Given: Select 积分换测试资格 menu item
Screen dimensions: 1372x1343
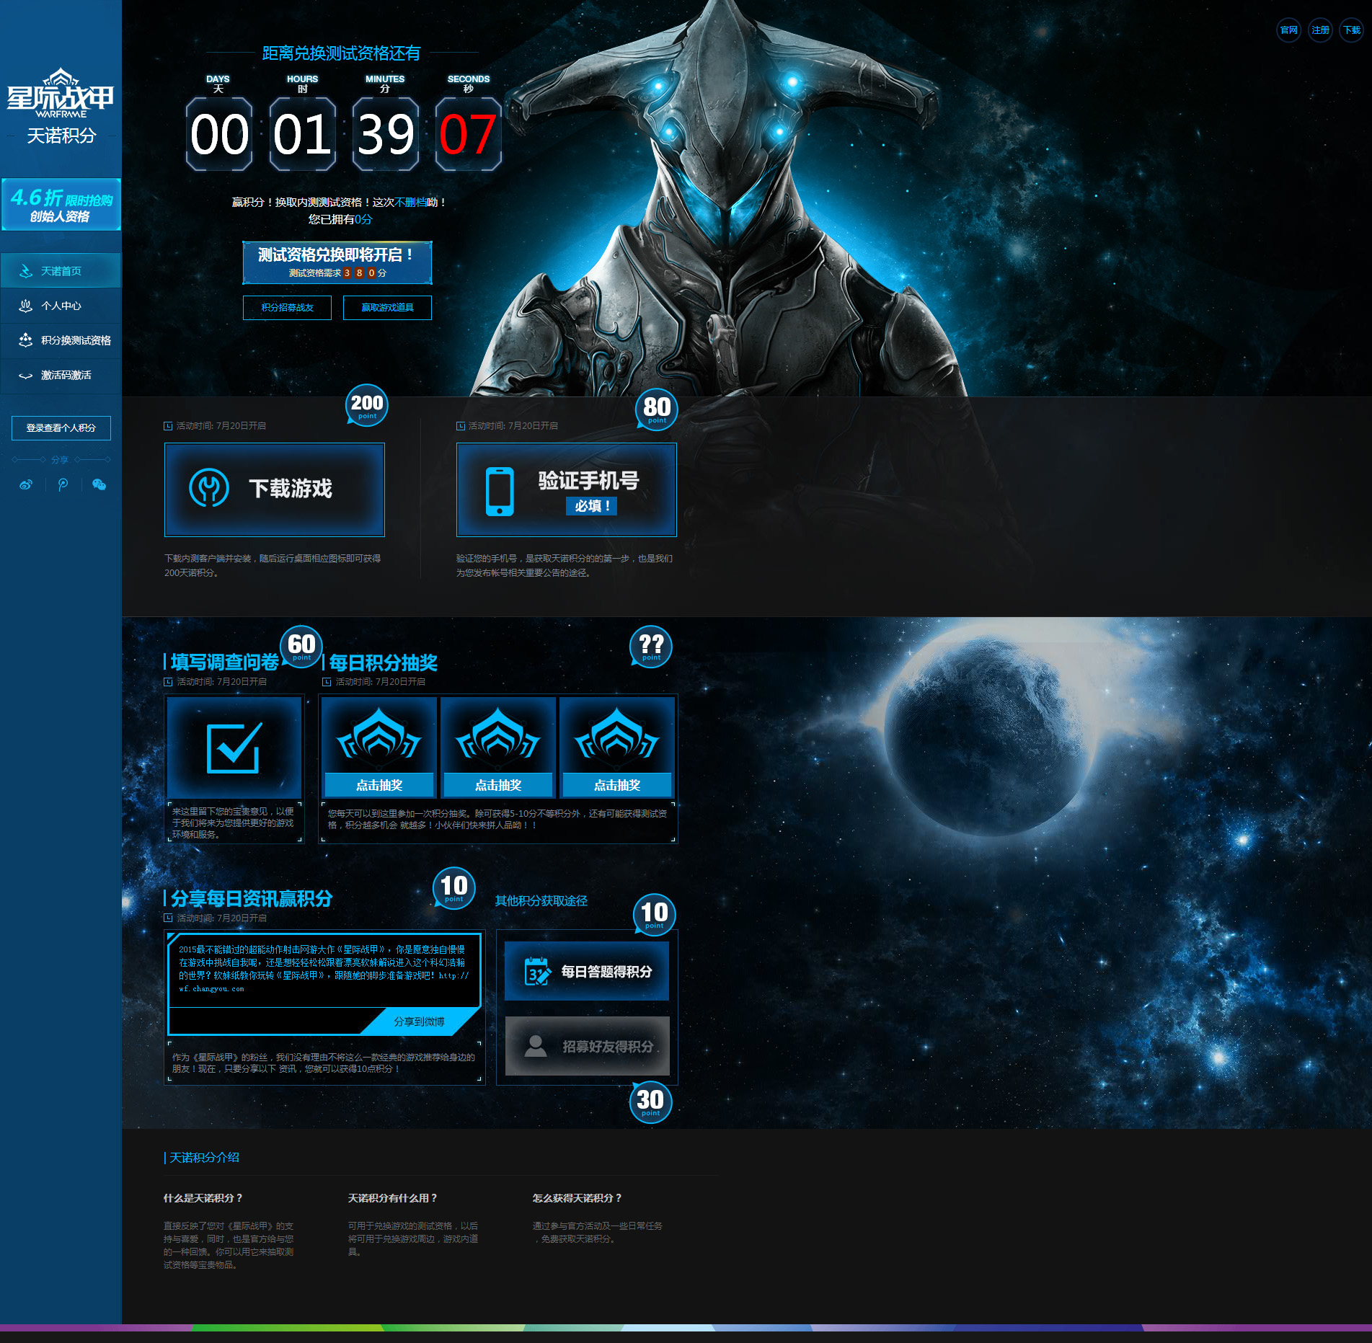Looking at the screenshot, I should tap(61, 340).
